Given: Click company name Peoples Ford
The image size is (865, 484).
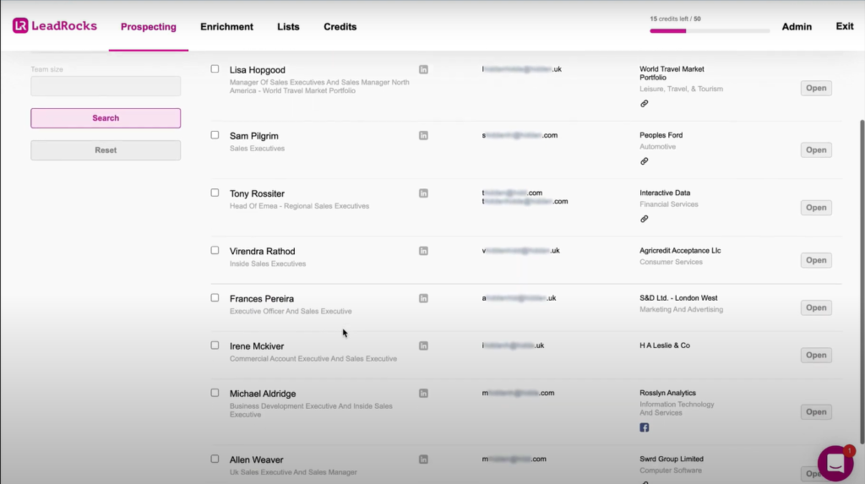Looking at the screenshot, I should coord(661,135).
